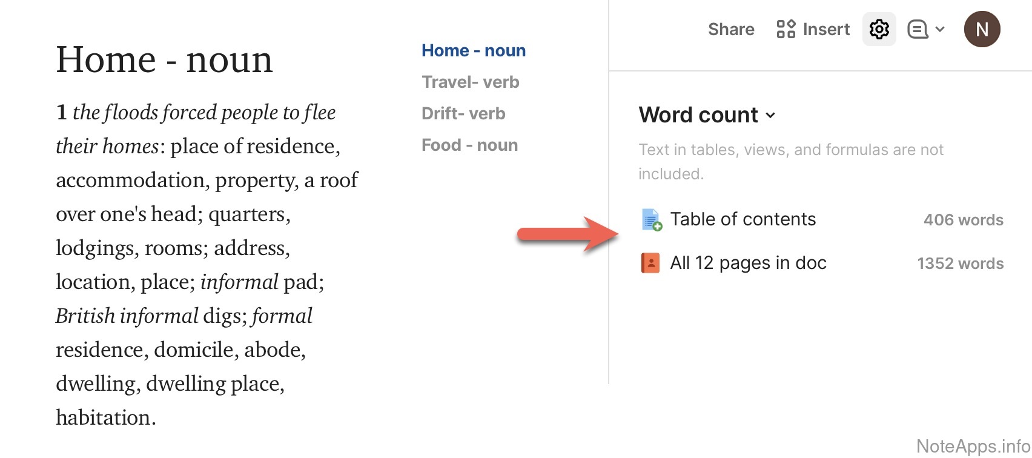
Task: Open the dropdown arrow beside comments
Action: point(940,29)
